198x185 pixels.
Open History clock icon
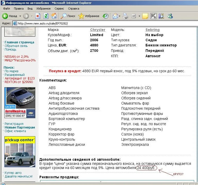[x=106, y=16]
